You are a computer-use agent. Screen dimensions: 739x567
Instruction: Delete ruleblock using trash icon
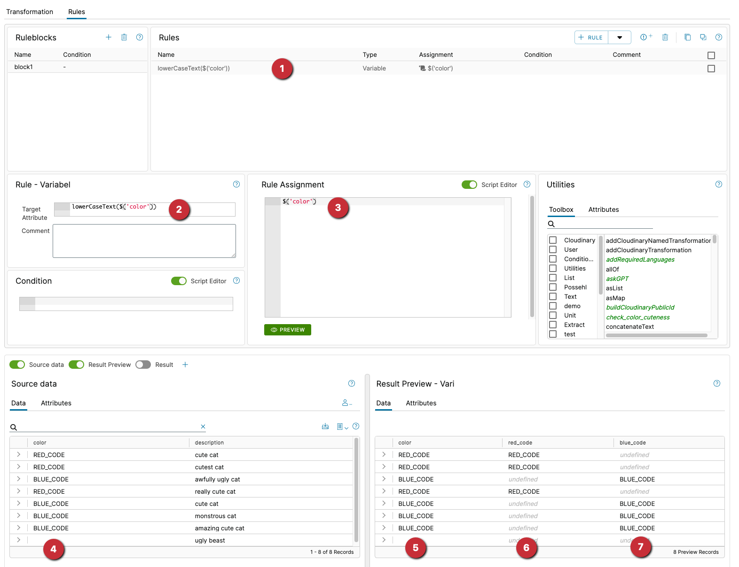tap(124, 37)
